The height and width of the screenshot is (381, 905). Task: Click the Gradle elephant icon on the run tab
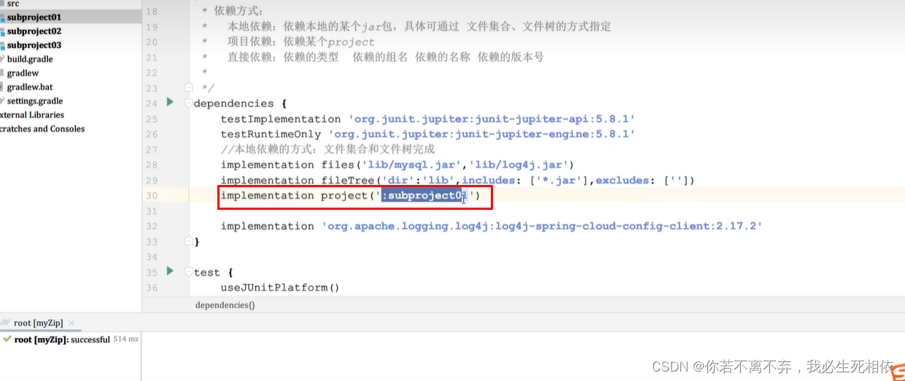click(6, 323)
